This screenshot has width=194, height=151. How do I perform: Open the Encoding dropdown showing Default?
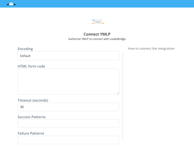(68, 56)
